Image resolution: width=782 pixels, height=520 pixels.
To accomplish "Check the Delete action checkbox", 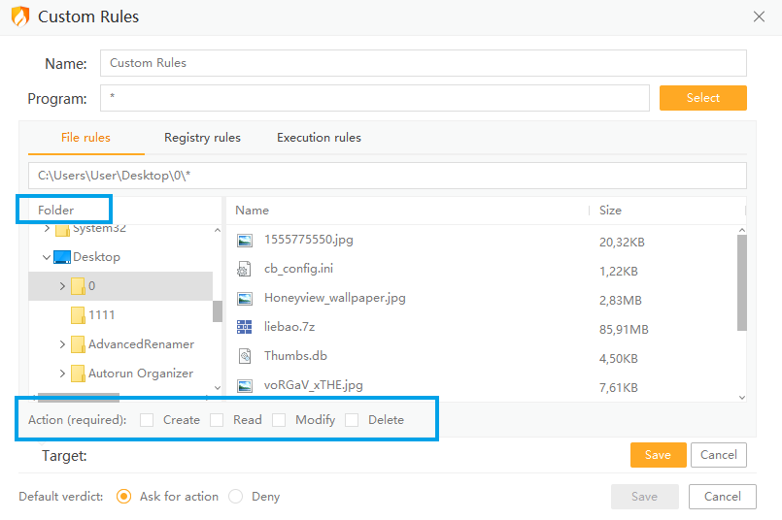I will click(x=352, y=420).
